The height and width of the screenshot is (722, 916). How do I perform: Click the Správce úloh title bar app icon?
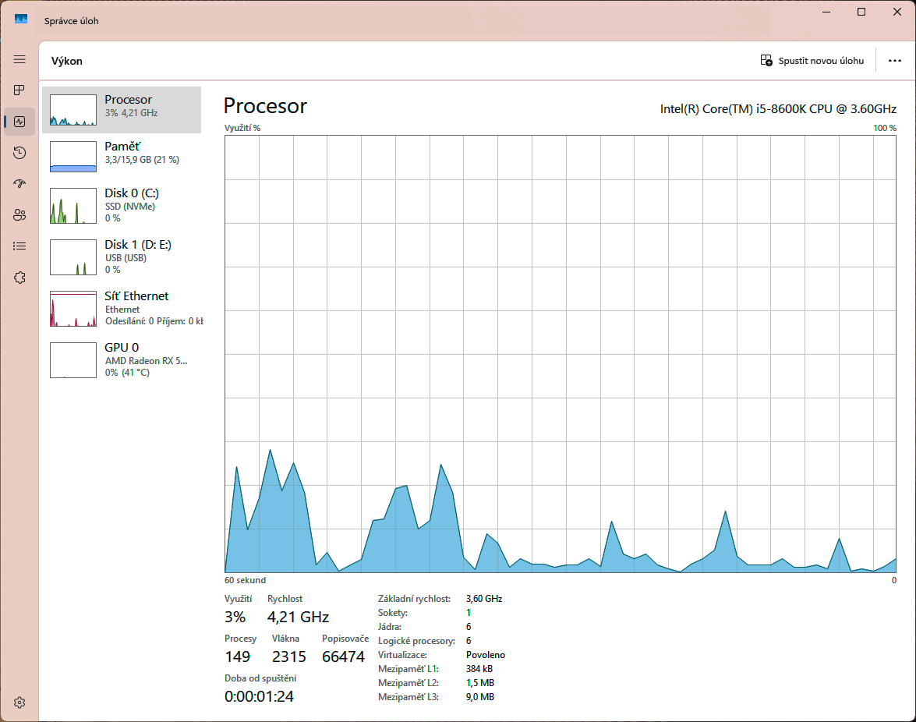point(21,19)
